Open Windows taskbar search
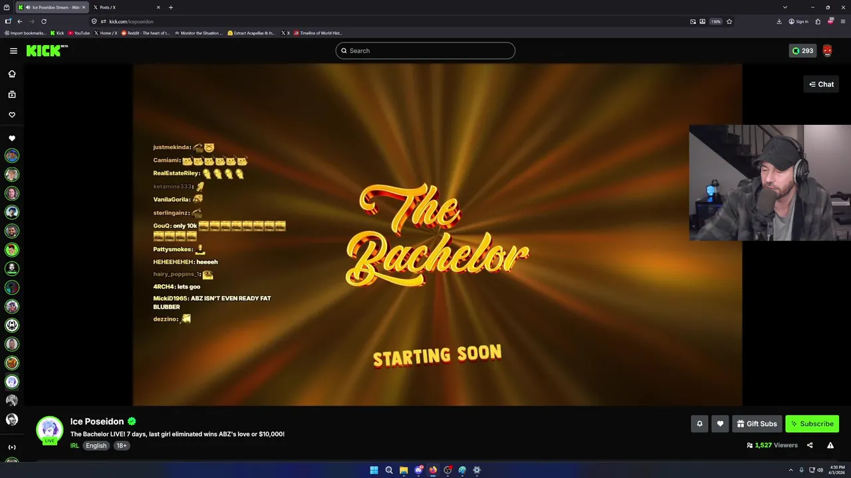The image size is (851, 478). click(x=389, y=470)
